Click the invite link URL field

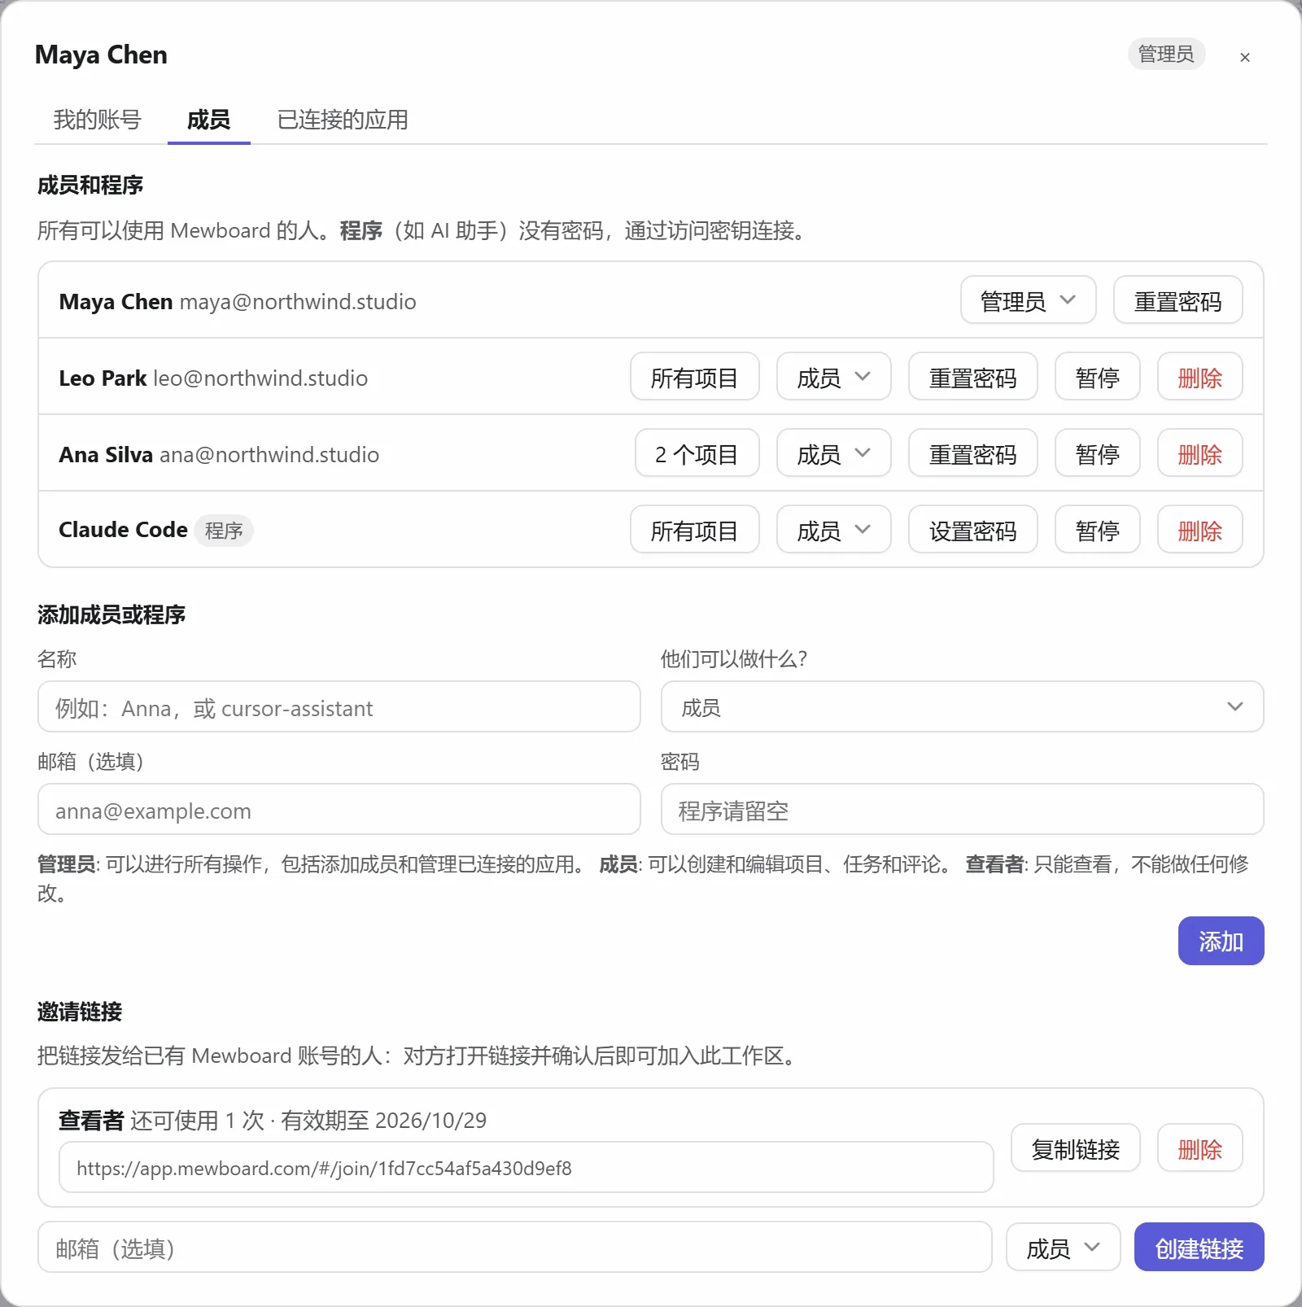526,1167
